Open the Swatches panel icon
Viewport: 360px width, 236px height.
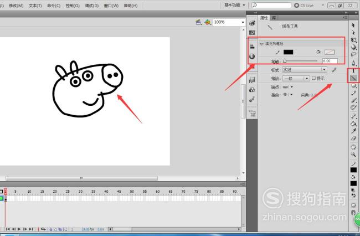252,33
